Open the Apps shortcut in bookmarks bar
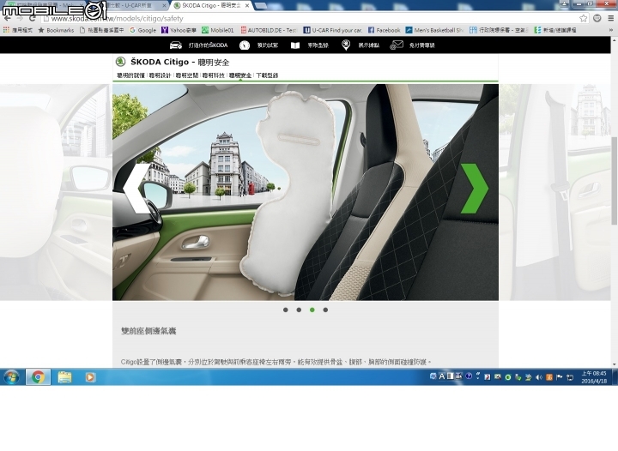The image size is (618, 451). pyautogui.click(x=18, y=30)
